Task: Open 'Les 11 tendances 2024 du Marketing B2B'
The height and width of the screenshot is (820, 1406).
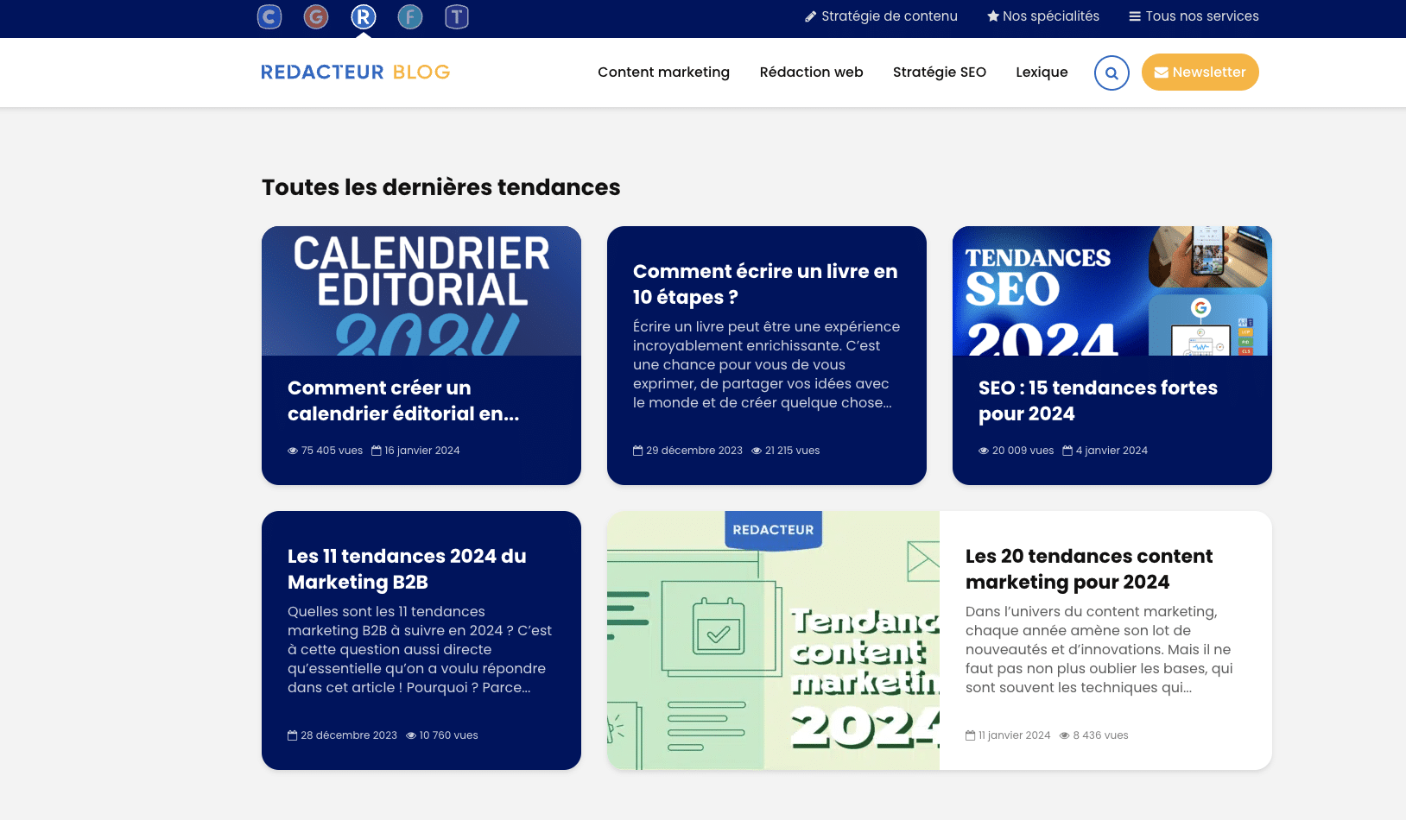Action: point(407,569)
